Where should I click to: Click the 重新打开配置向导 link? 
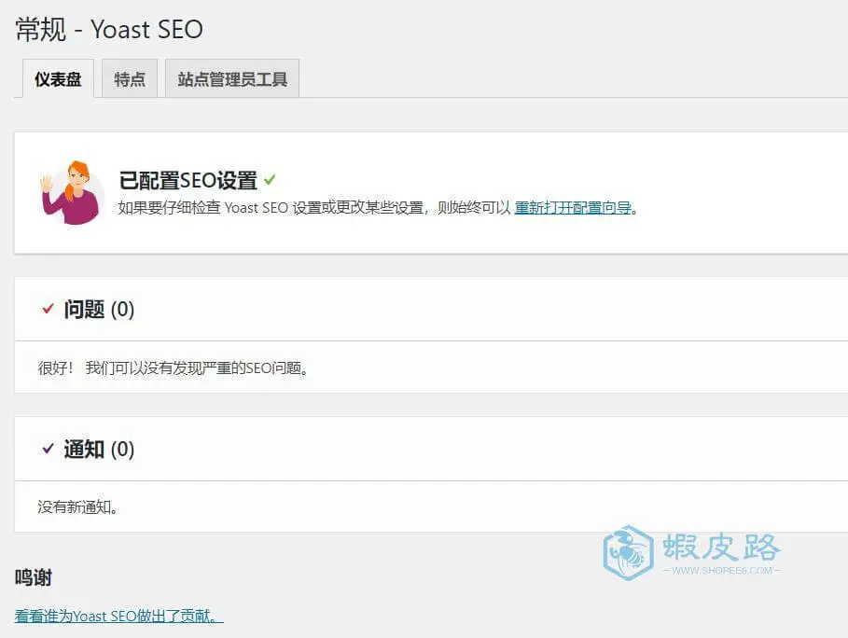[x=573, y=208]
